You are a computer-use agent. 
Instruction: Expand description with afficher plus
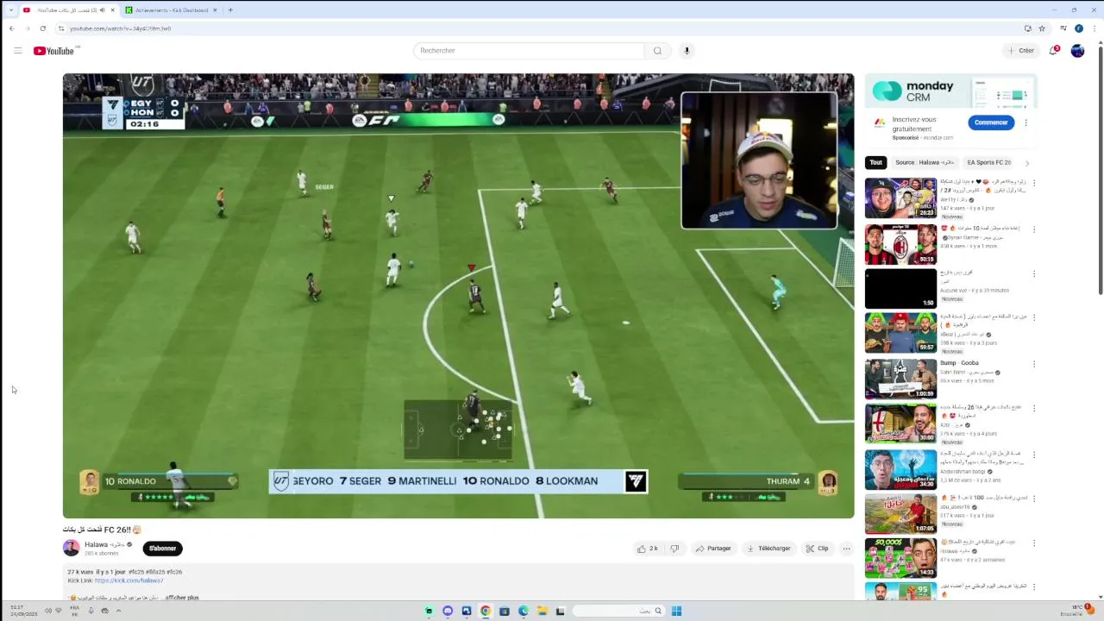[182, 598]
